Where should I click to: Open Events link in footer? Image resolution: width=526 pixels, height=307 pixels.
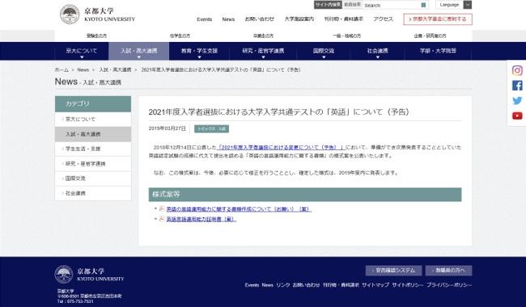(x=252, y=285)
